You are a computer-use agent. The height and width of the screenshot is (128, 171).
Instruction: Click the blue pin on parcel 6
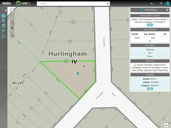tap(78, 74)
